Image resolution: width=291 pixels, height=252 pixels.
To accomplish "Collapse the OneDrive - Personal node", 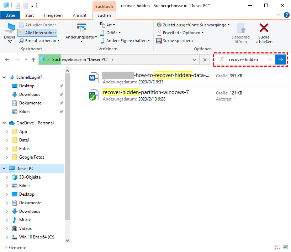I will [4, 123].
